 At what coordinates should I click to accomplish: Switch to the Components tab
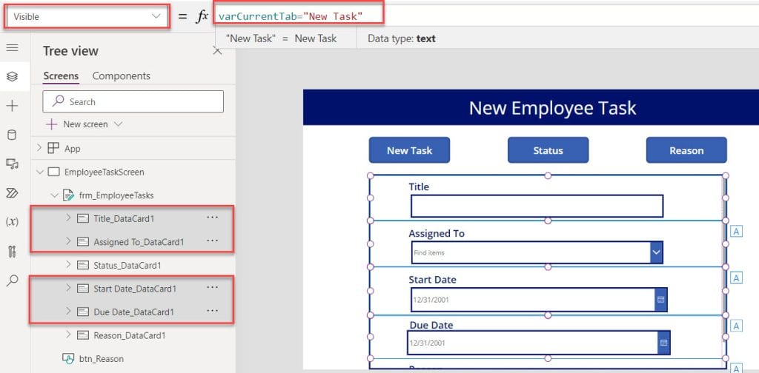121,75
